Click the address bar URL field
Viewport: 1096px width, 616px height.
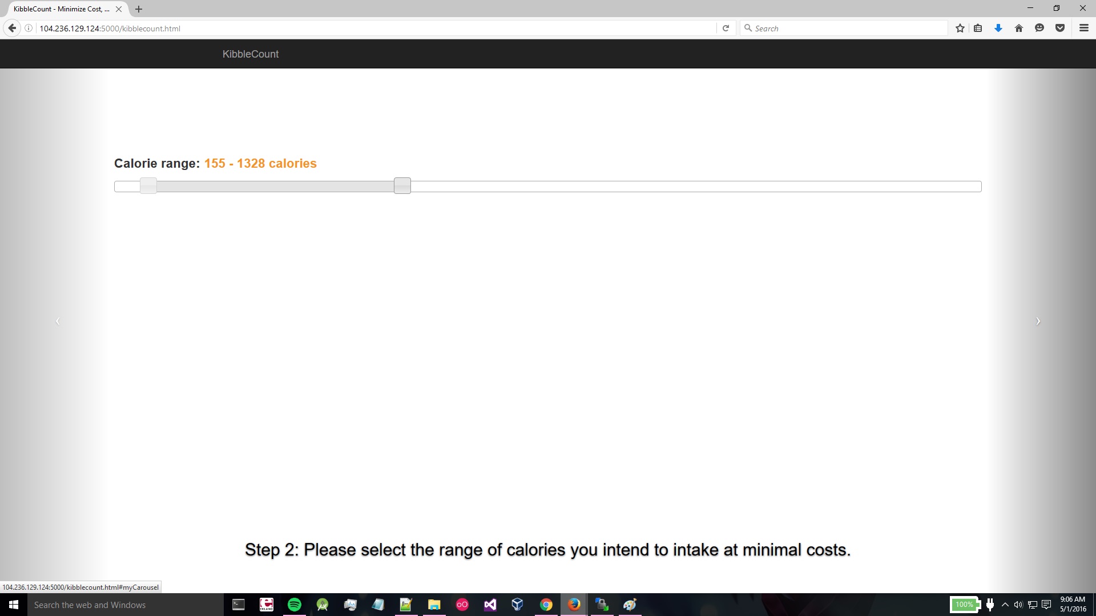pyautogui.click(x=371, y=29)
